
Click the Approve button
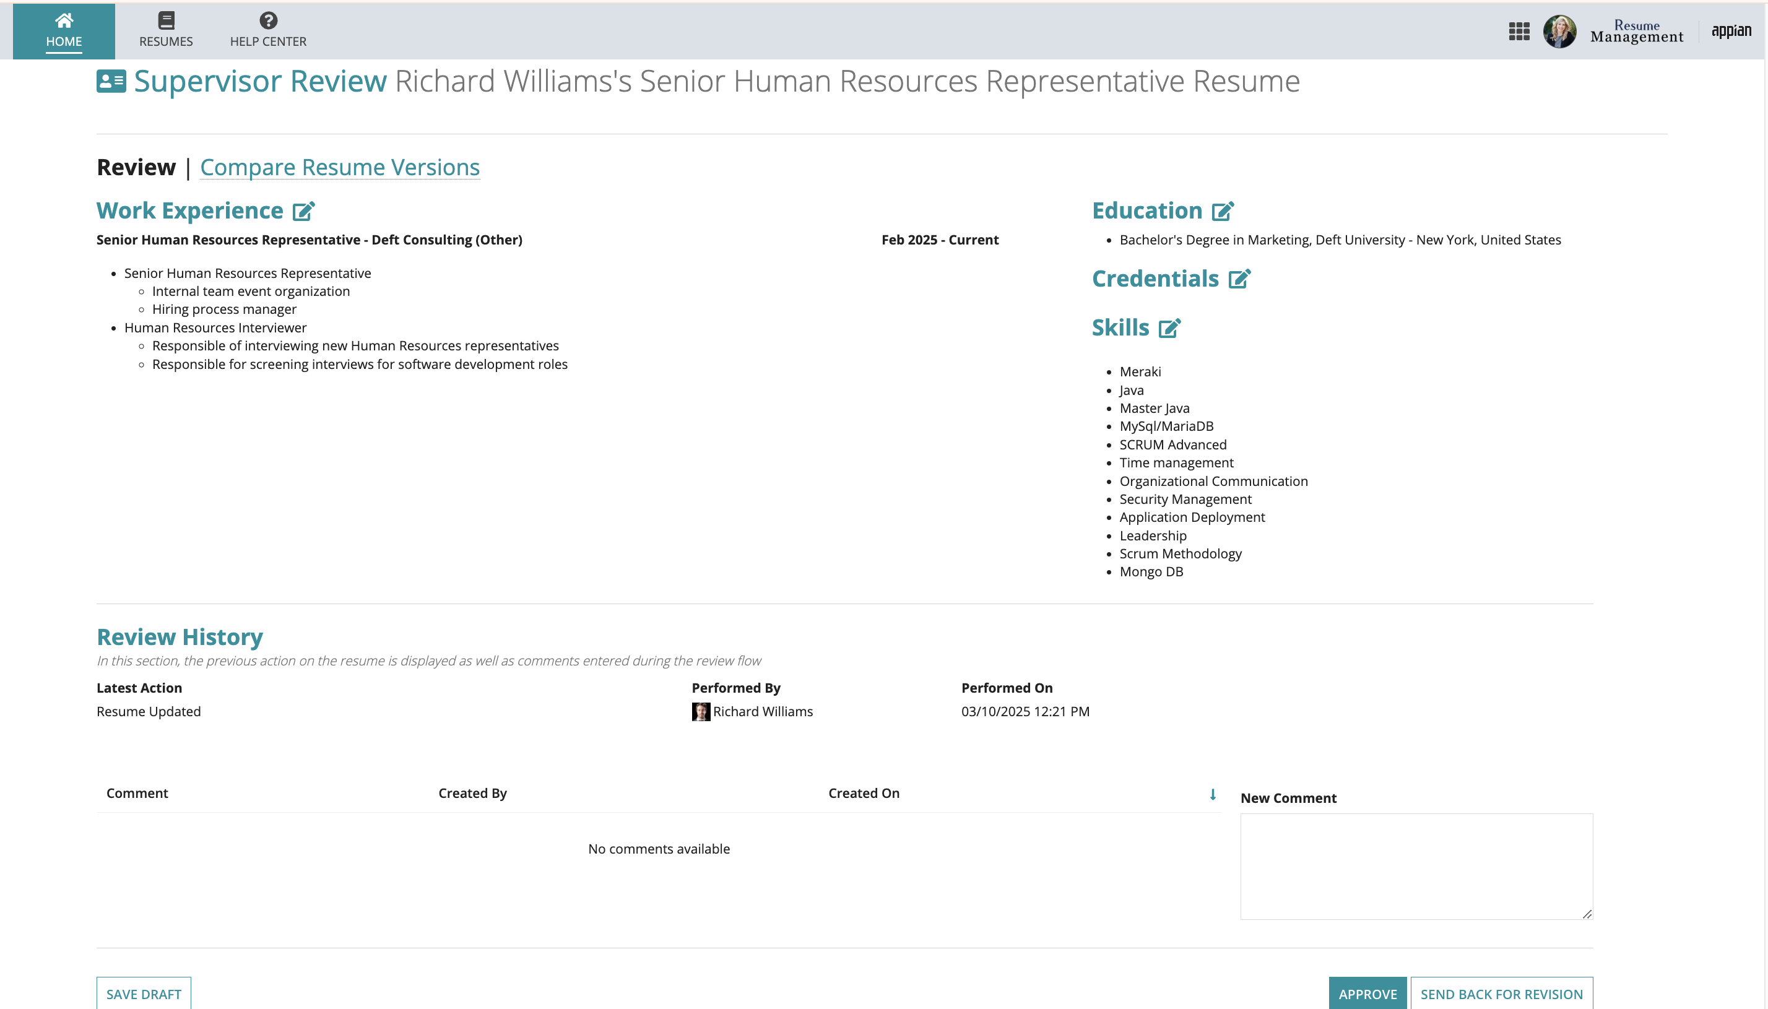[1367, 993]
